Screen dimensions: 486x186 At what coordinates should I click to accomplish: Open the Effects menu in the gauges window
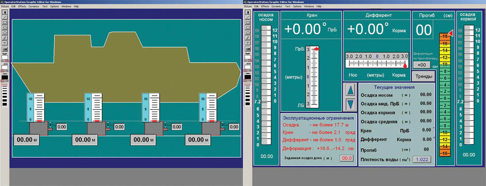pyautogui.click(x=265, y=6)
